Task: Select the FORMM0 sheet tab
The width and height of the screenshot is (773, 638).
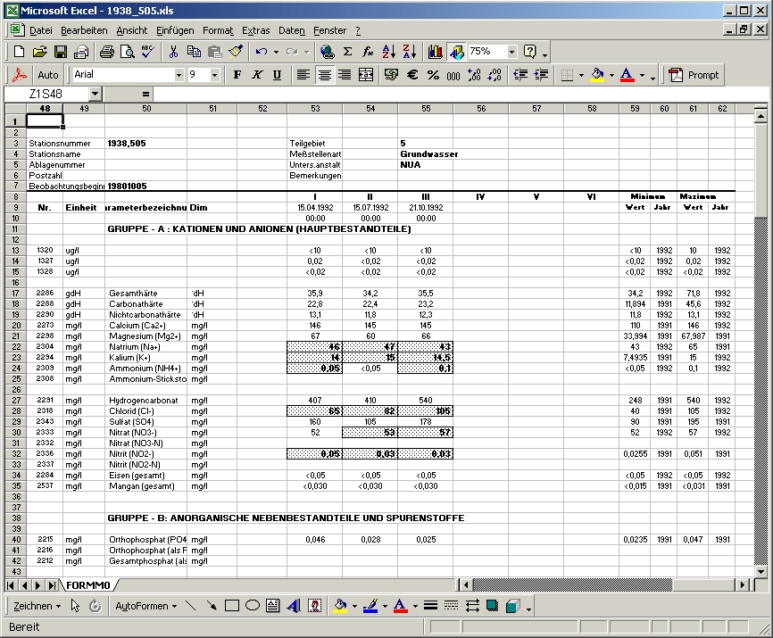Action: click(88, 585)
